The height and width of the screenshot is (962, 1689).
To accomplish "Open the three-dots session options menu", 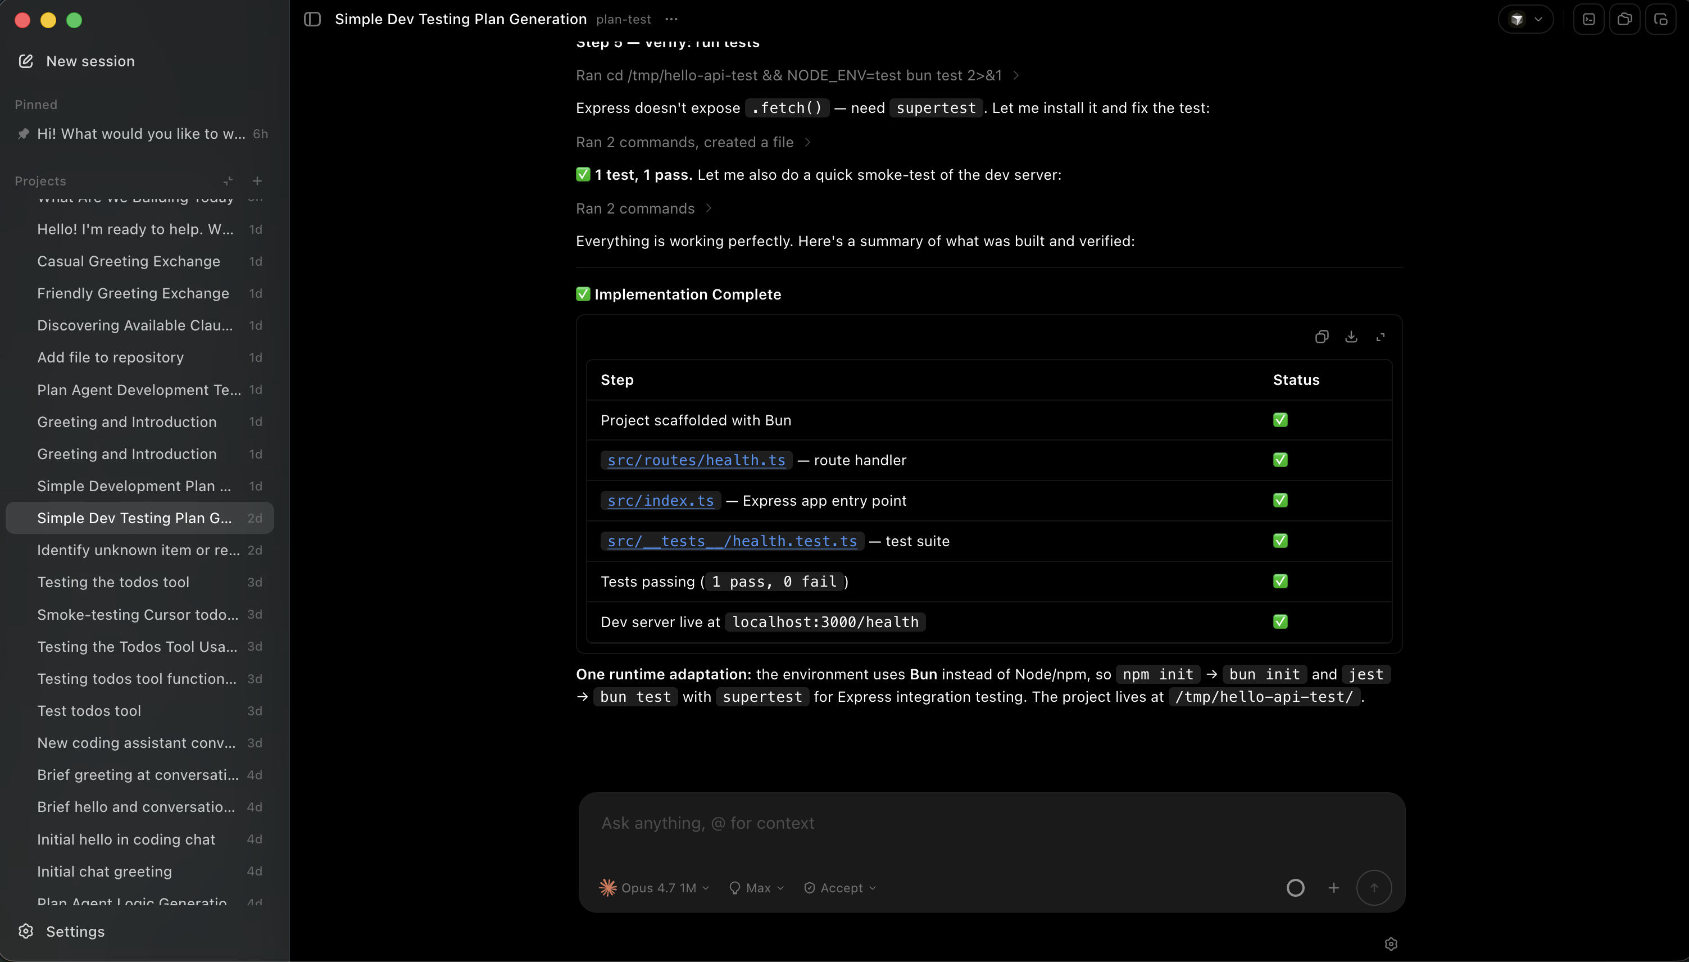I will (671, 19).
